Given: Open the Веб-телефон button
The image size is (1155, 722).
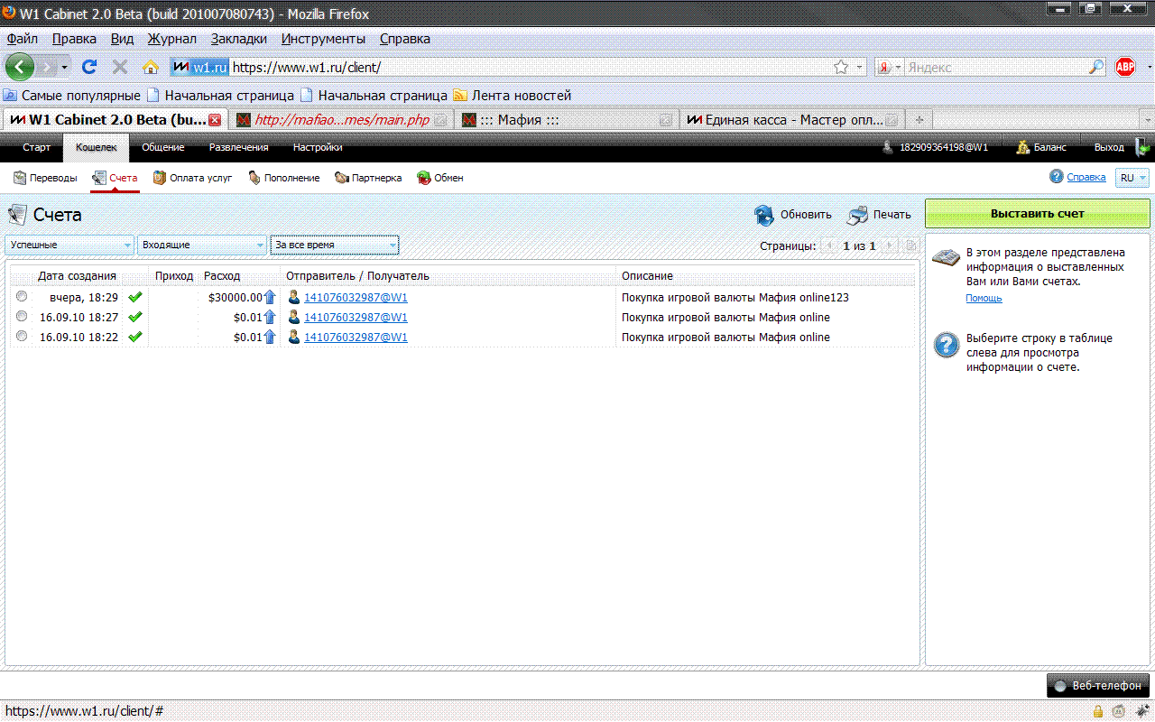Looking at the screenshot, I should 1098,685.
